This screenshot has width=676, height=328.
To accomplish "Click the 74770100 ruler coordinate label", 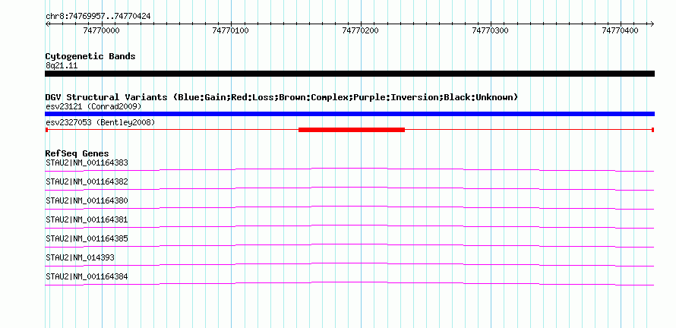I will (231, 30).
